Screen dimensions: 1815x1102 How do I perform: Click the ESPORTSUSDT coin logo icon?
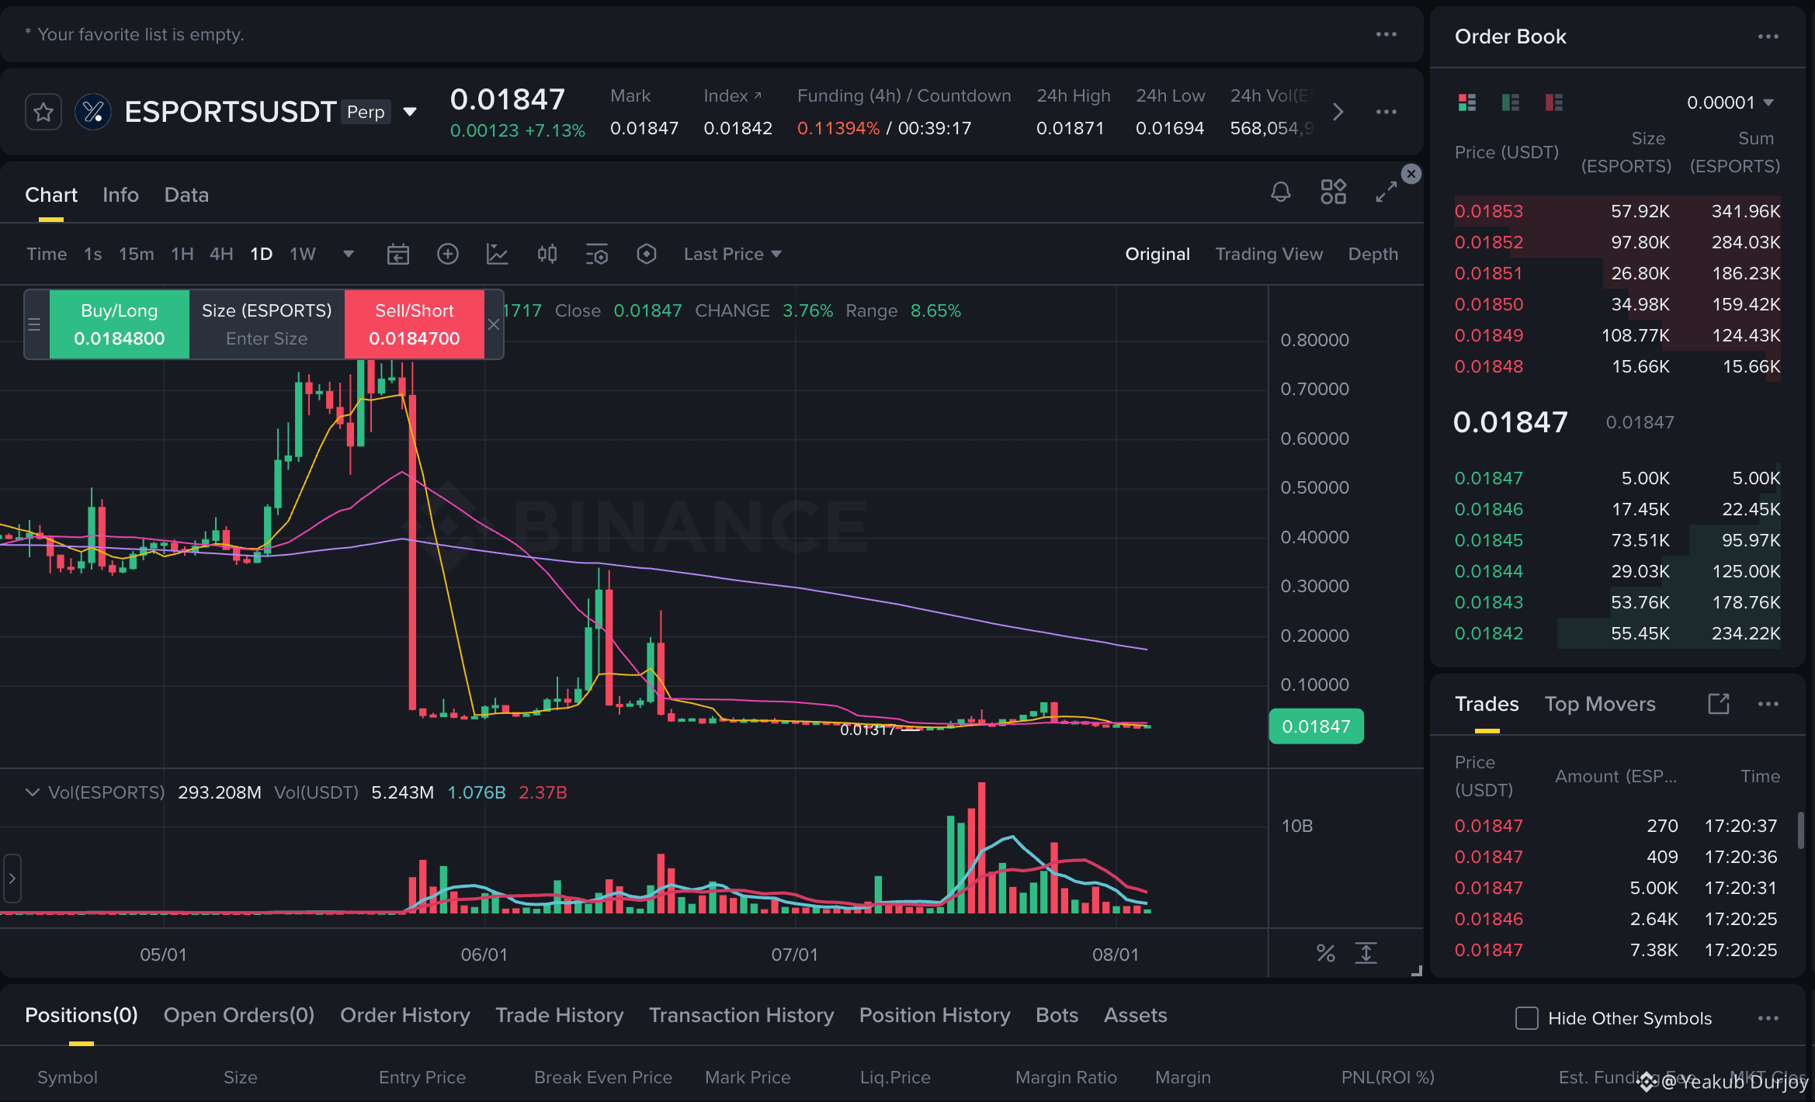click(93, 113)
